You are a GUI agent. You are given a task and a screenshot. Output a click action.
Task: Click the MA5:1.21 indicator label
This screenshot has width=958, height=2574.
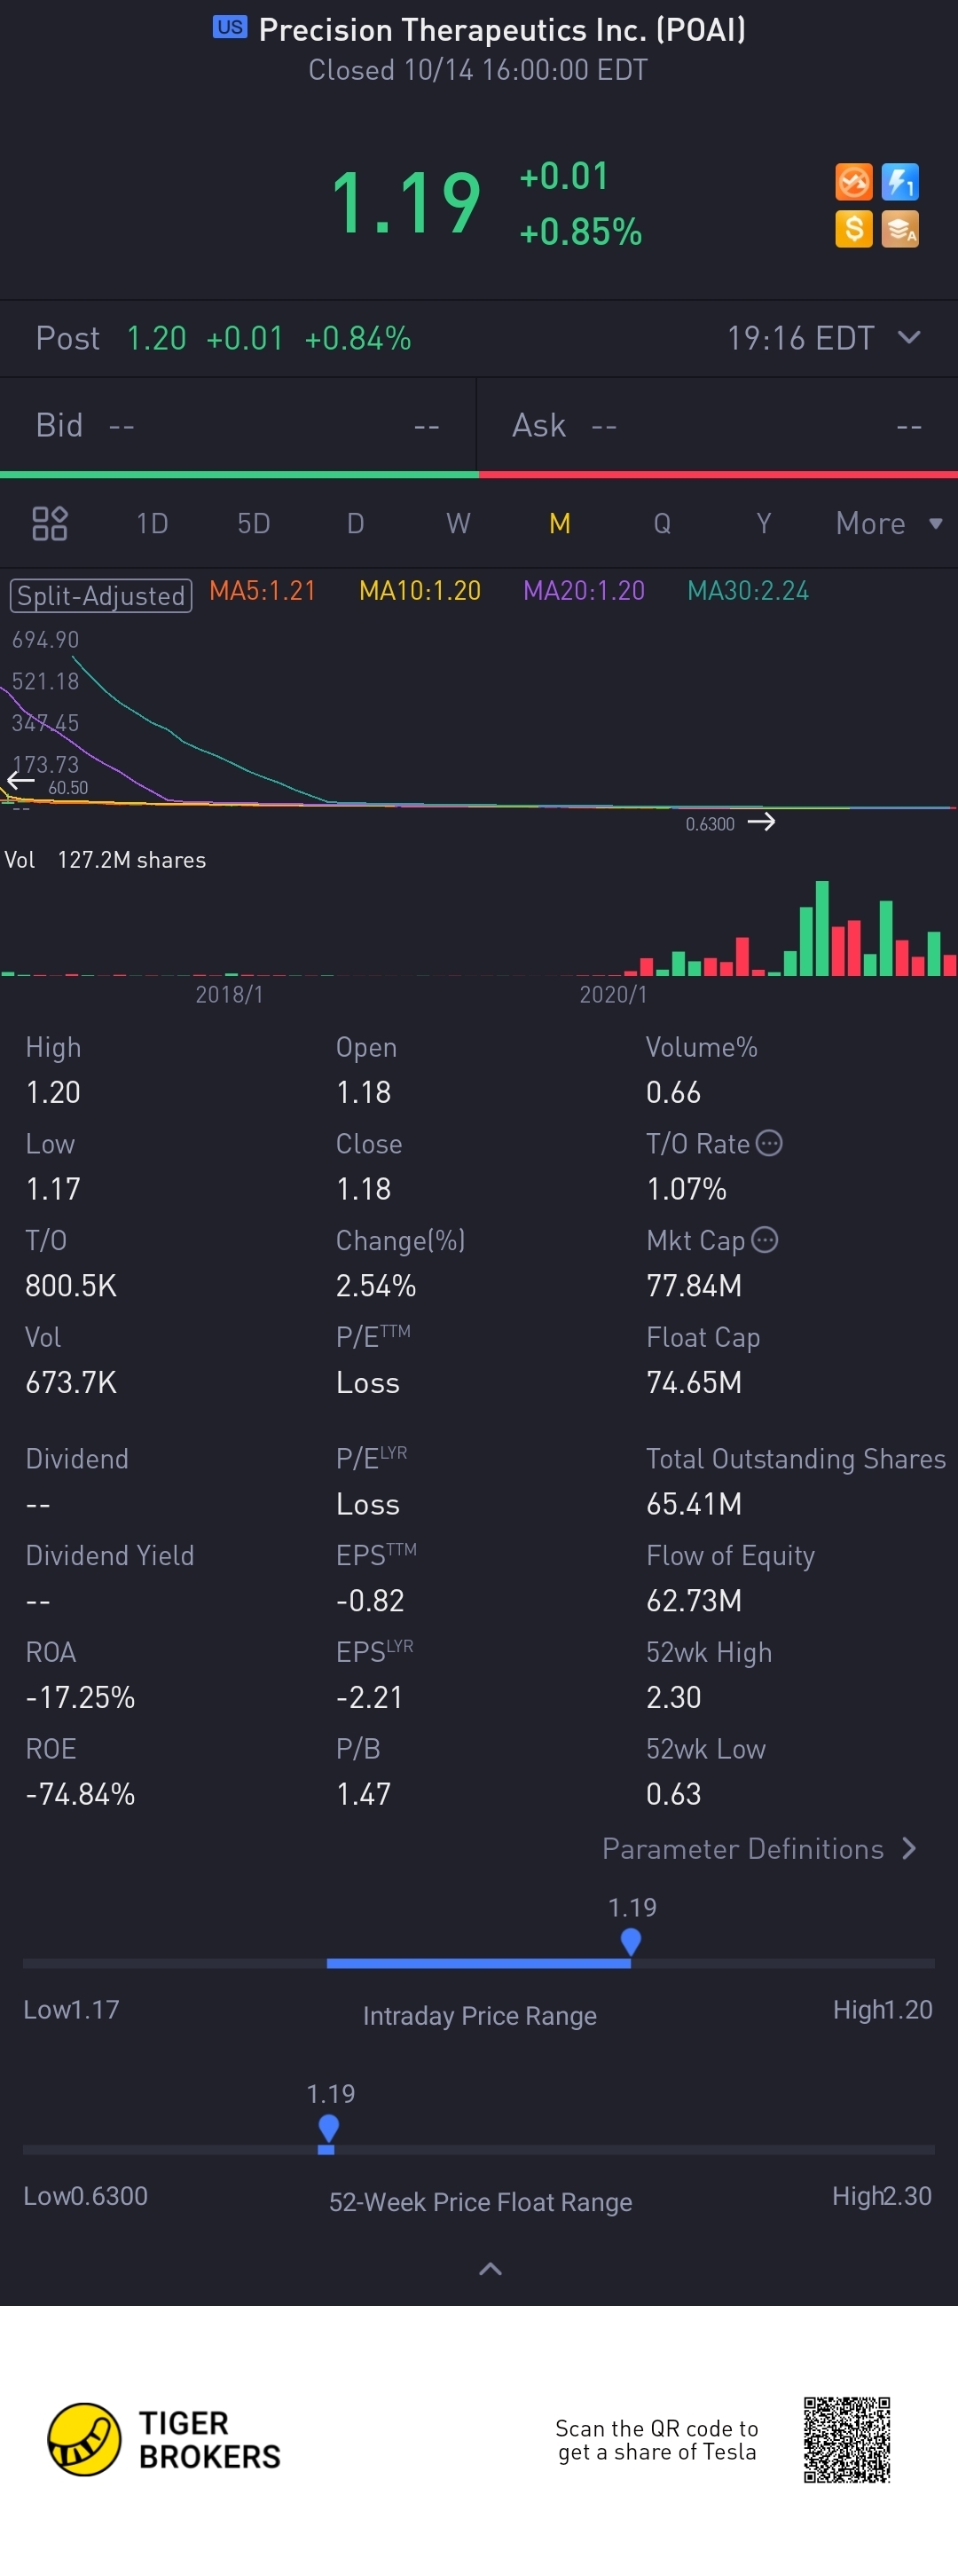pos(263,591)
